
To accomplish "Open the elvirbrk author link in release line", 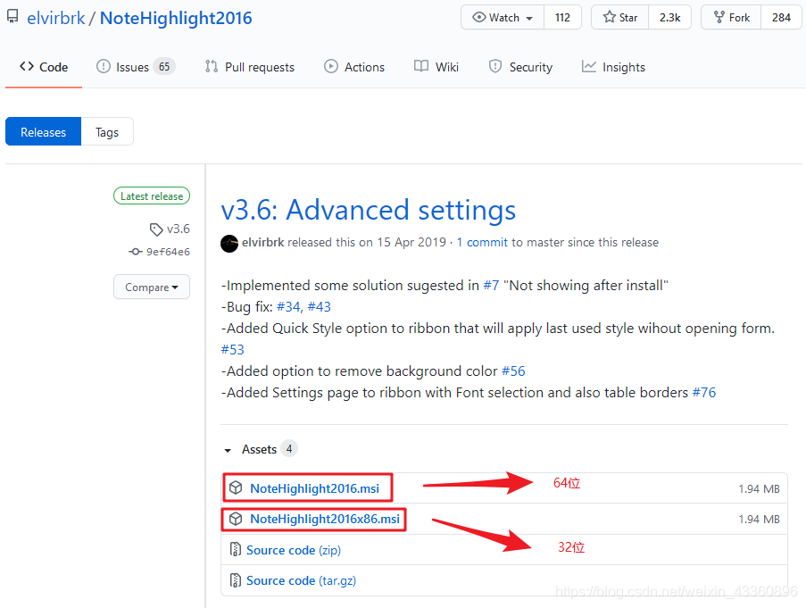I will [x=262, y=242].
